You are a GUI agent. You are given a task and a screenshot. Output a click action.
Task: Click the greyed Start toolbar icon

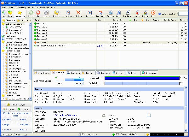(x=31, y=13)
